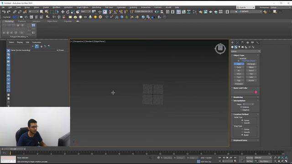The height and width of the screenshot is (164, 292).
Task: Select the Select and Link tool
Action: click(x=15, y=12)
